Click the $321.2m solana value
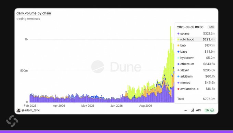 [x=209, y=34]
